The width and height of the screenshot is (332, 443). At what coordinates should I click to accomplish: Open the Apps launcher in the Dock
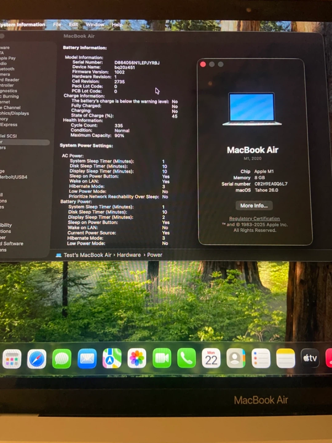[x=12, y=359]
